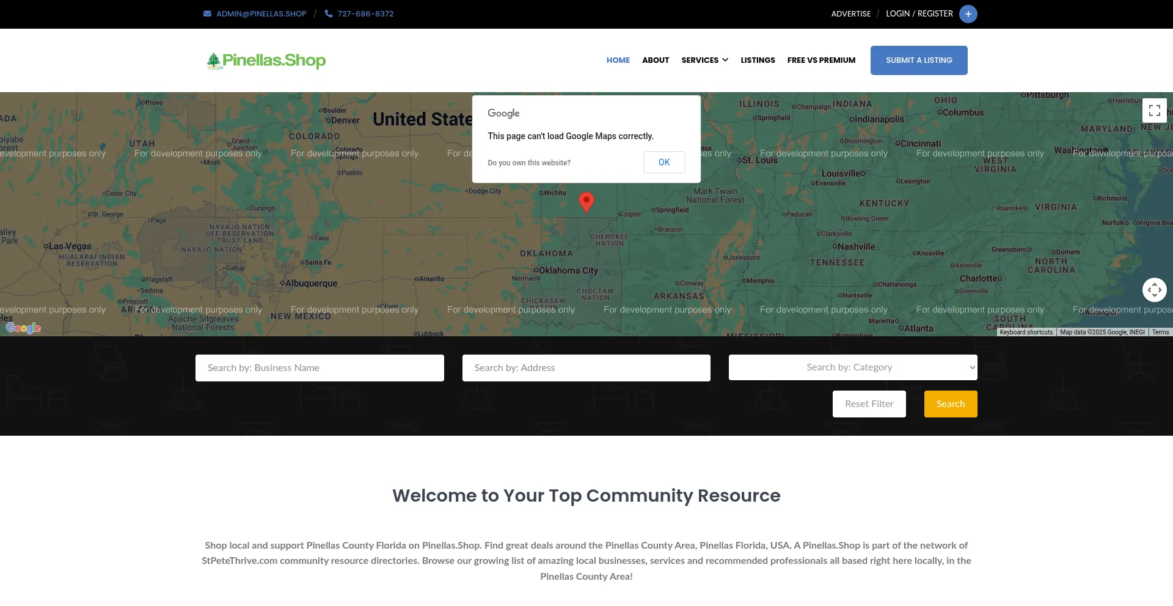This screenshot has width=1173, height=606.
Task: Click the blue plus circle icon
Action: [x=968, y=14]
